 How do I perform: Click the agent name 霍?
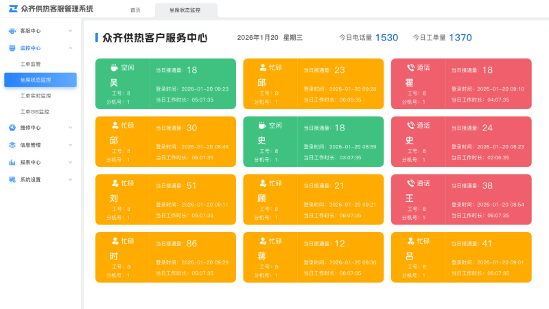(409, 82)
